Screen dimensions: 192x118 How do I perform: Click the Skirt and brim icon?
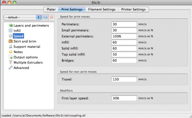click(x=11, y=41)
